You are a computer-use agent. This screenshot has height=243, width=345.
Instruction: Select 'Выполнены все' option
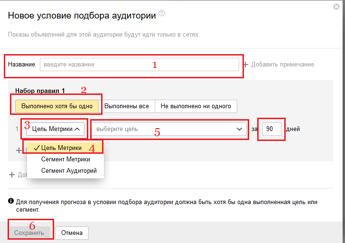pyautogui.click(x=127, y=106)
